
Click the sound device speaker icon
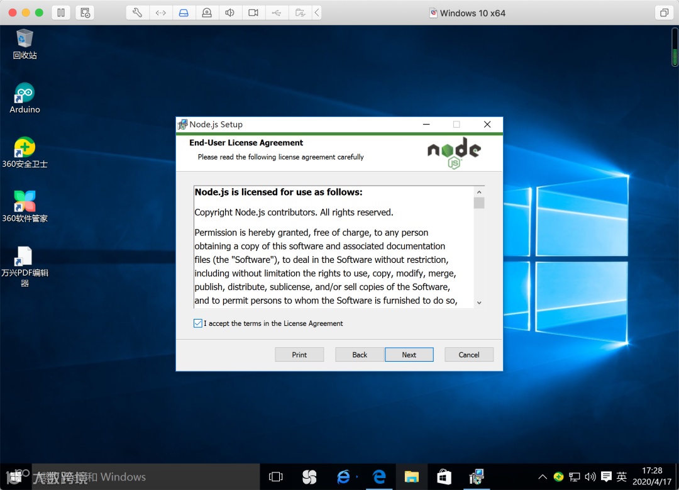[x=230, y=13]
